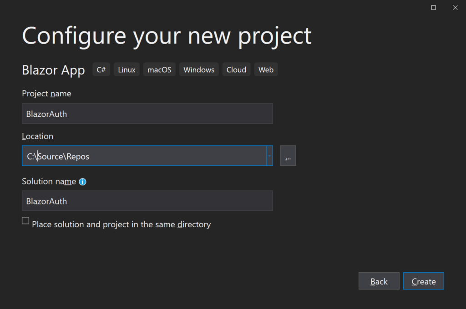Click inside the Project name field
The width and height of the screenshot is (466, 309).
tap(147, 114)
